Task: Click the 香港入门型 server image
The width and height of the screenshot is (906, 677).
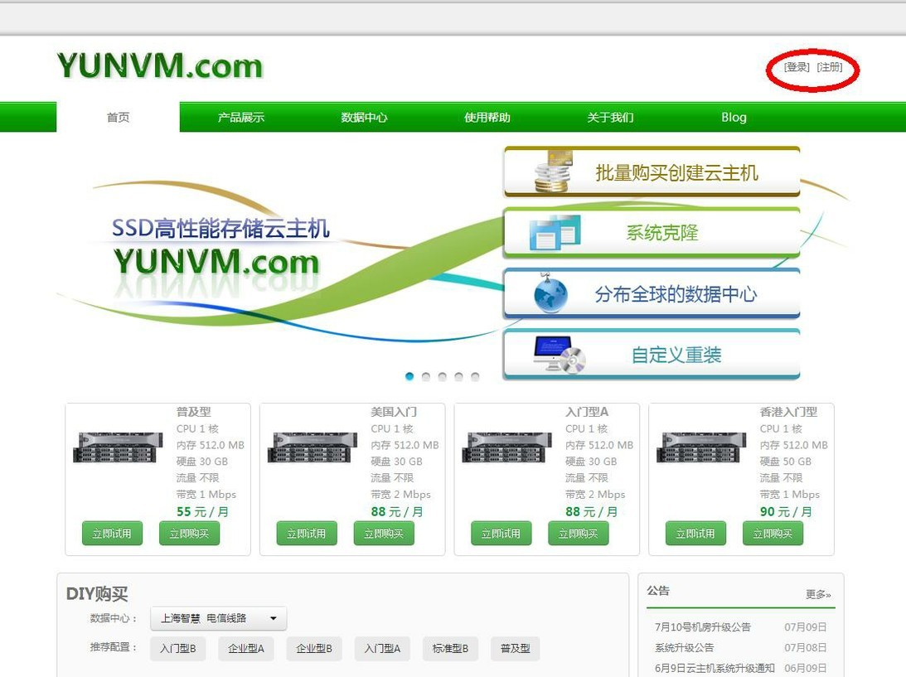Action: coord(701,447)
